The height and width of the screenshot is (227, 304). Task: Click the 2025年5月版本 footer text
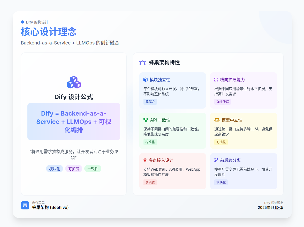click(270, 208)
